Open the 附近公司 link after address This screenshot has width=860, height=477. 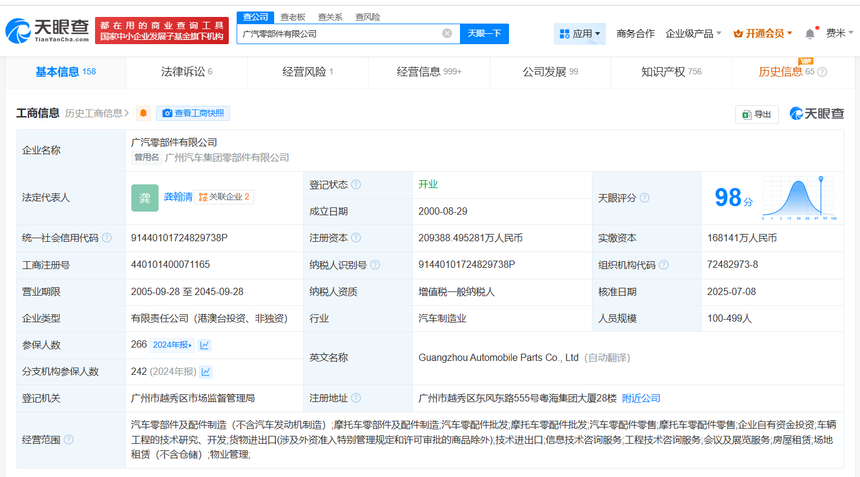coord(641,398)
